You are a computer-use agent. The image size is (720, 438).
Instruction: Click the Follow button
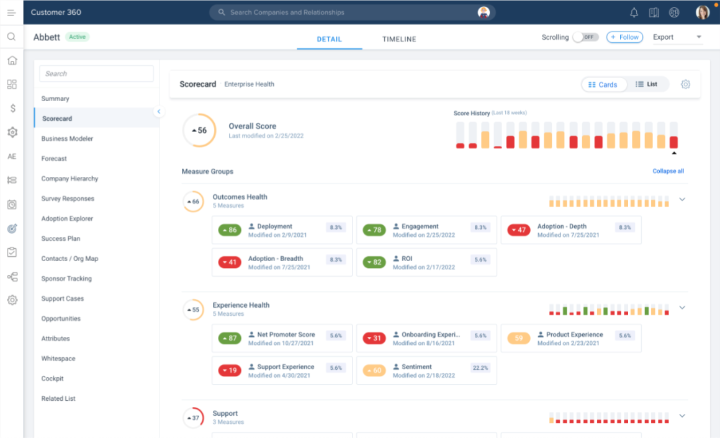624,37
